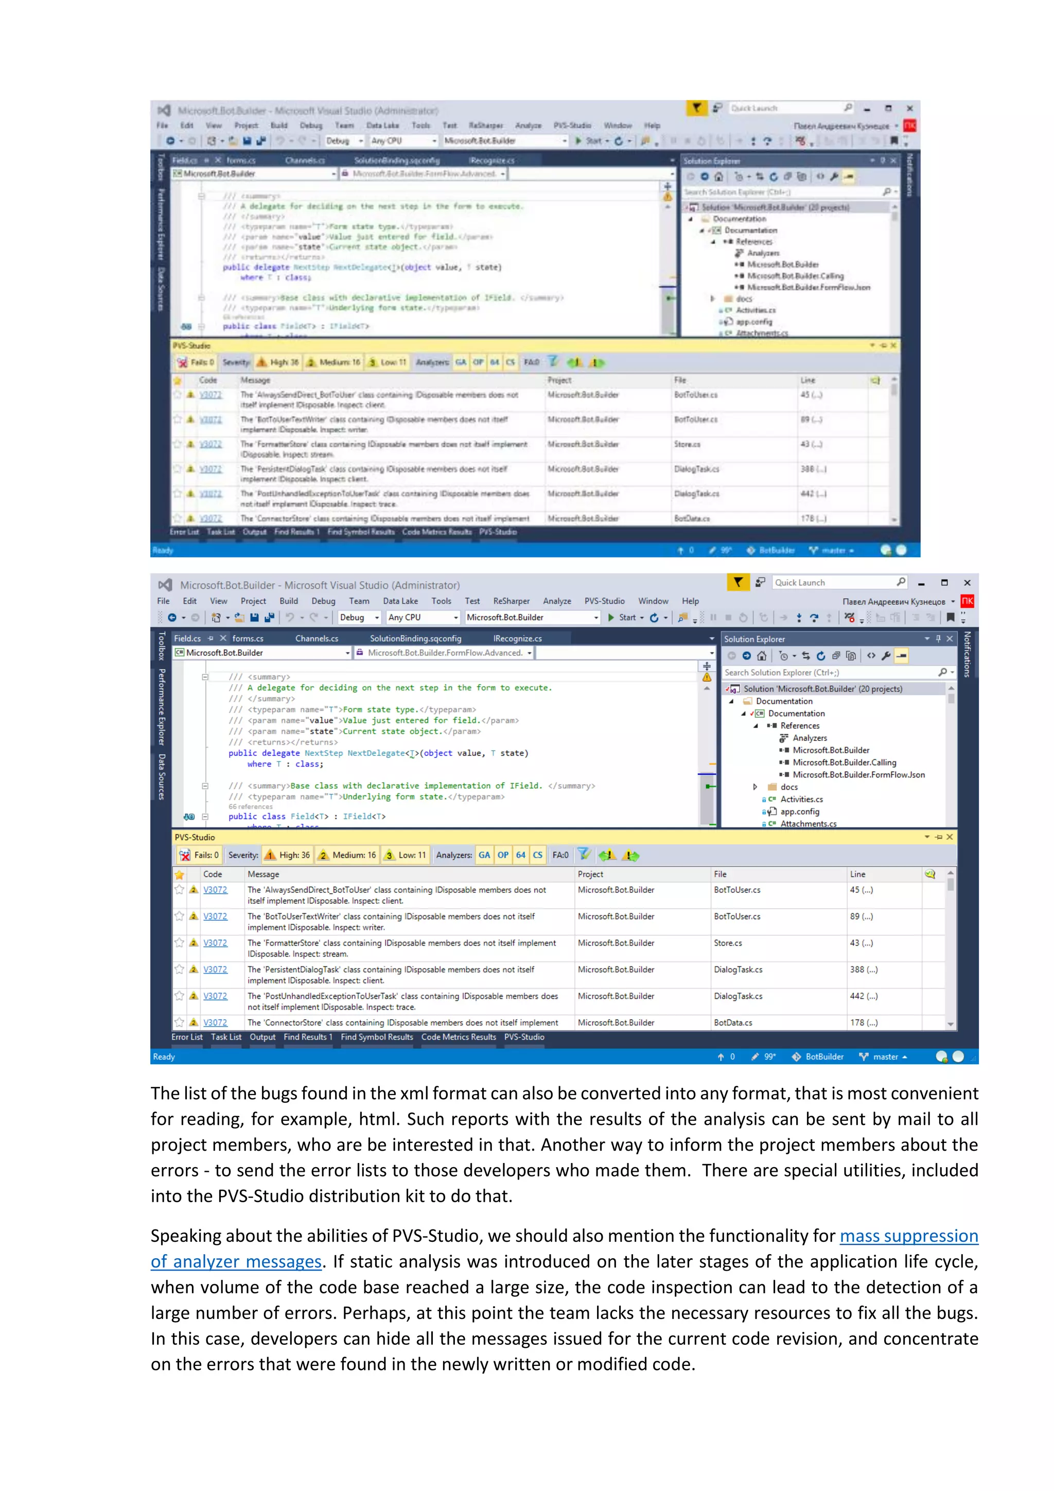The image size is (1054, 1491).
Task: Toggle the High: 36 severity filter, sharp screenshot
Action: click(x=287, y=855)
